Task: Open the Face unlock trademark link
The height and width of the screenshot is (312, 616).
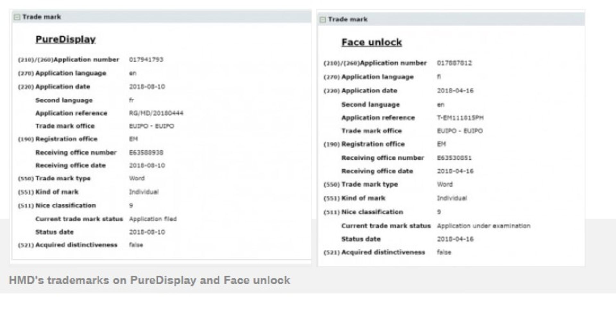Action: point(372,42)
